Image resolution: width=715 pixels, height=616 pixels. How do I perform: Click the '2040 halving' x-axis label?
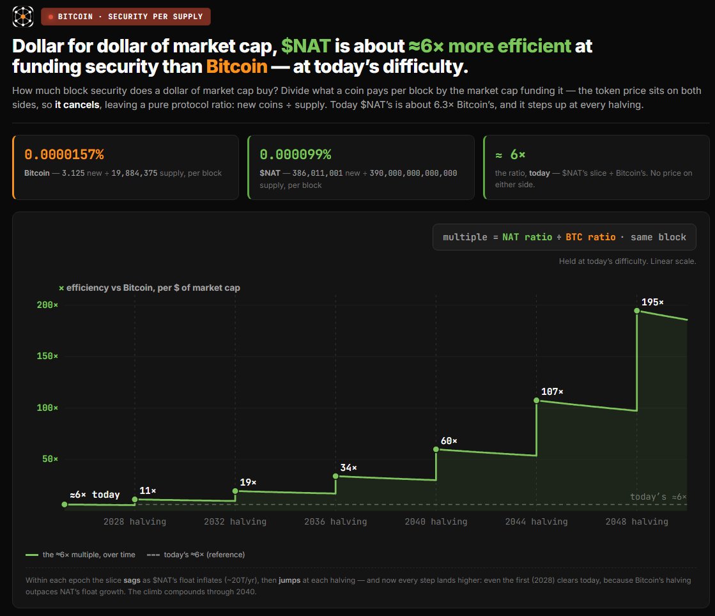coord(436,521)
